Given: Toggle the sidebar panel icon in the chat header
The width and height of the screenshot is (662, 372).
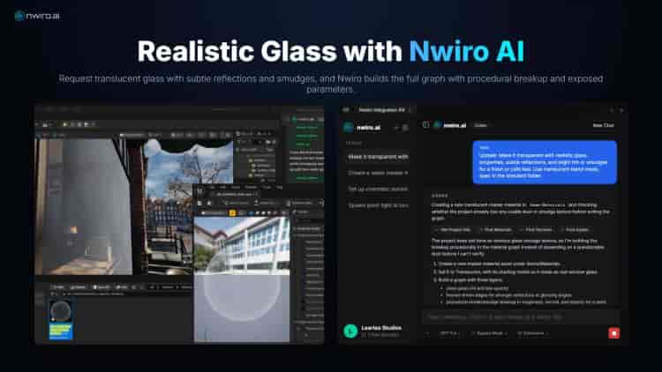Looking at the screenshot, I should [x=425, y=125].
